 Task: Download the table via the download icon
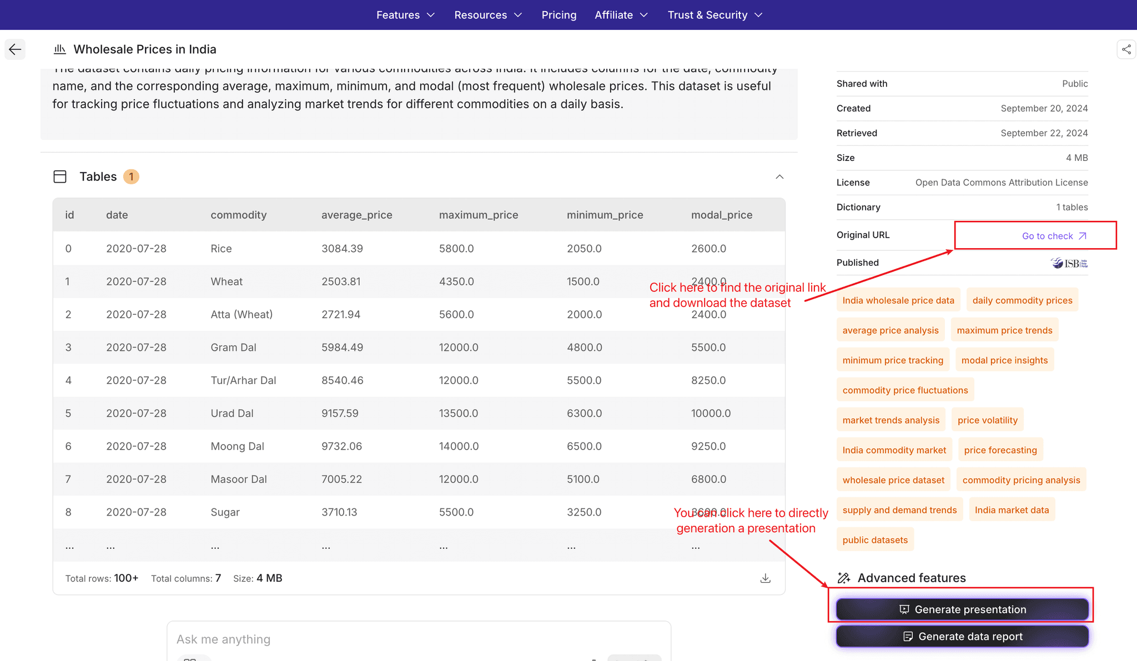click(x=765, y=578)
